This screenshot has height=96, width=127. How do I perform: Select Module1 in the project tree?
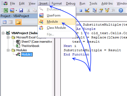[x=27, y=54]
